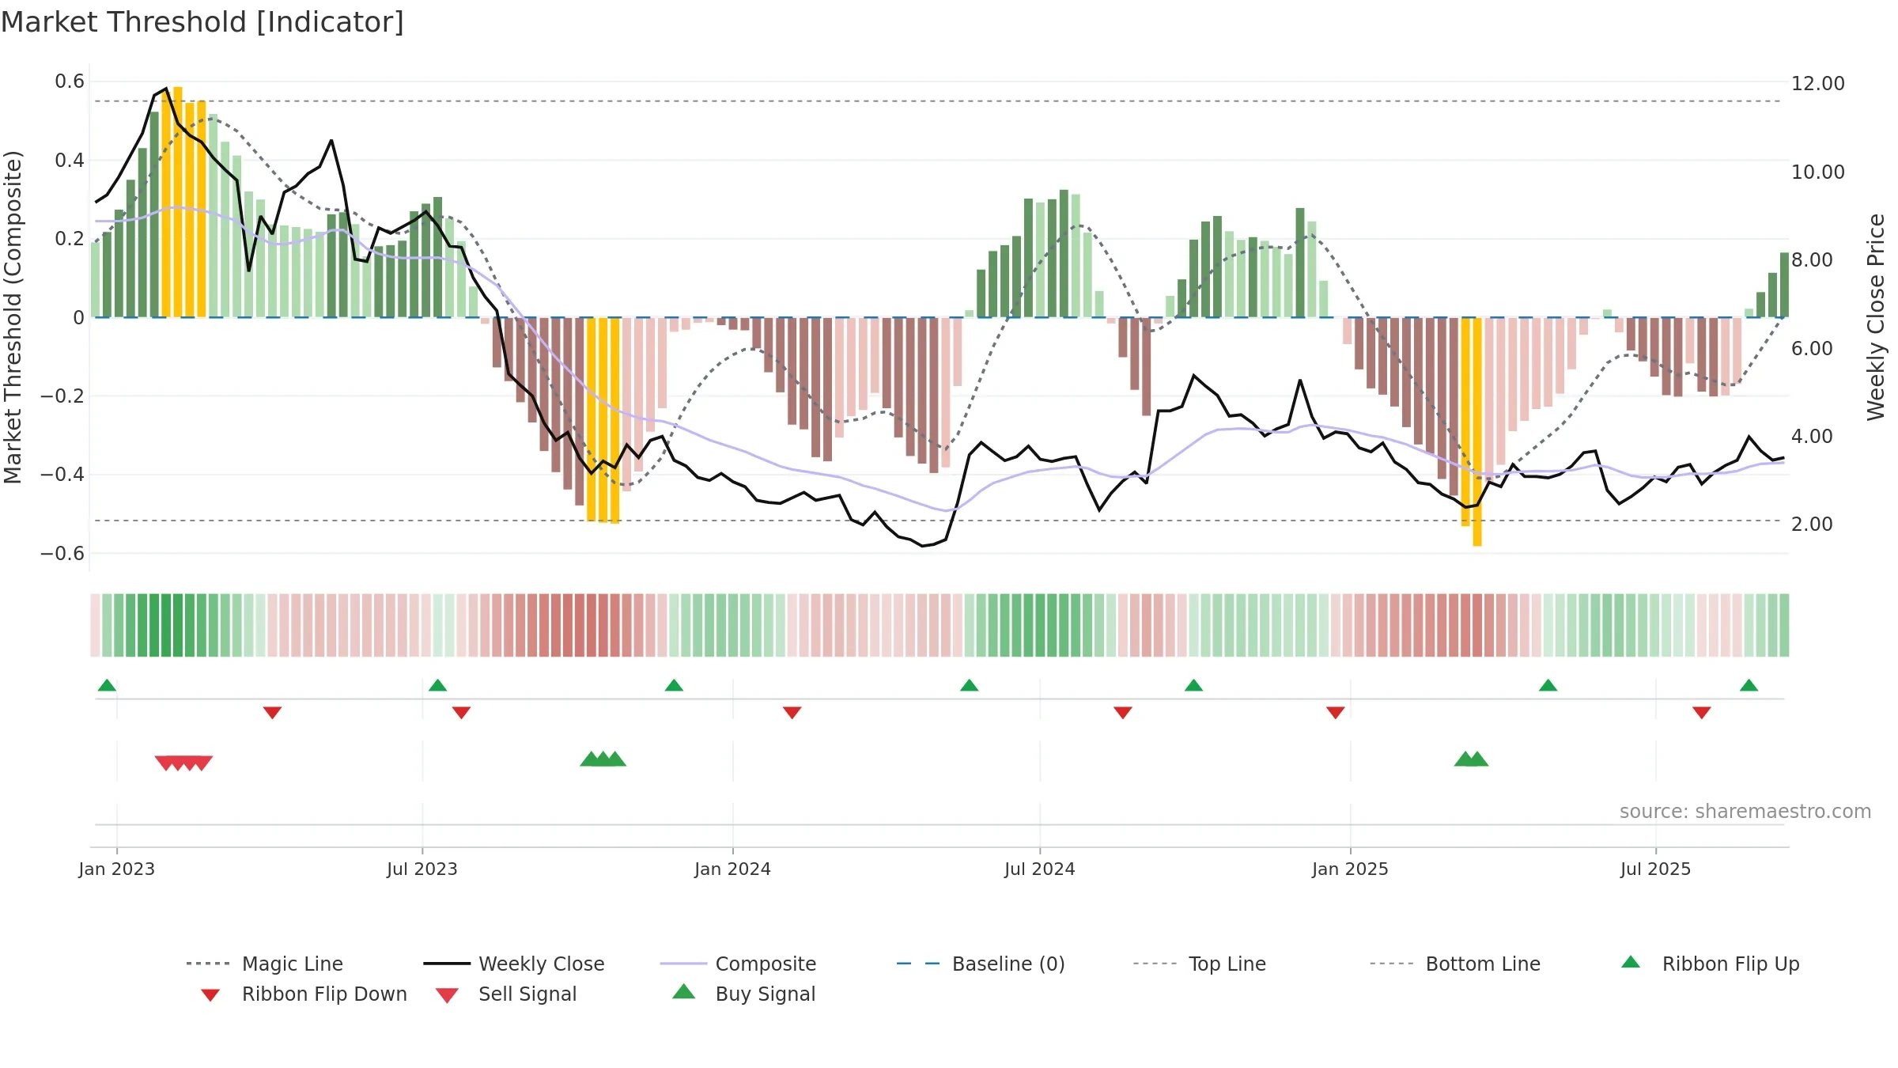Click the ribbon flip down marker after Jul 2023

point(461,713)
